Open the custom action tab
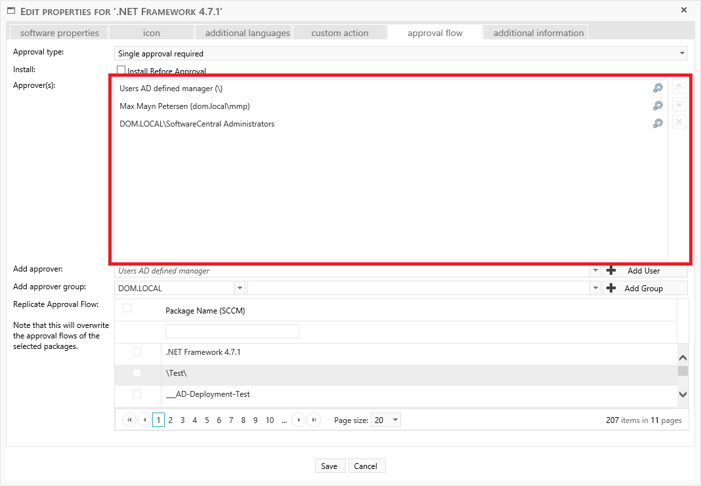Screen dimensions: 701x486 339,33
